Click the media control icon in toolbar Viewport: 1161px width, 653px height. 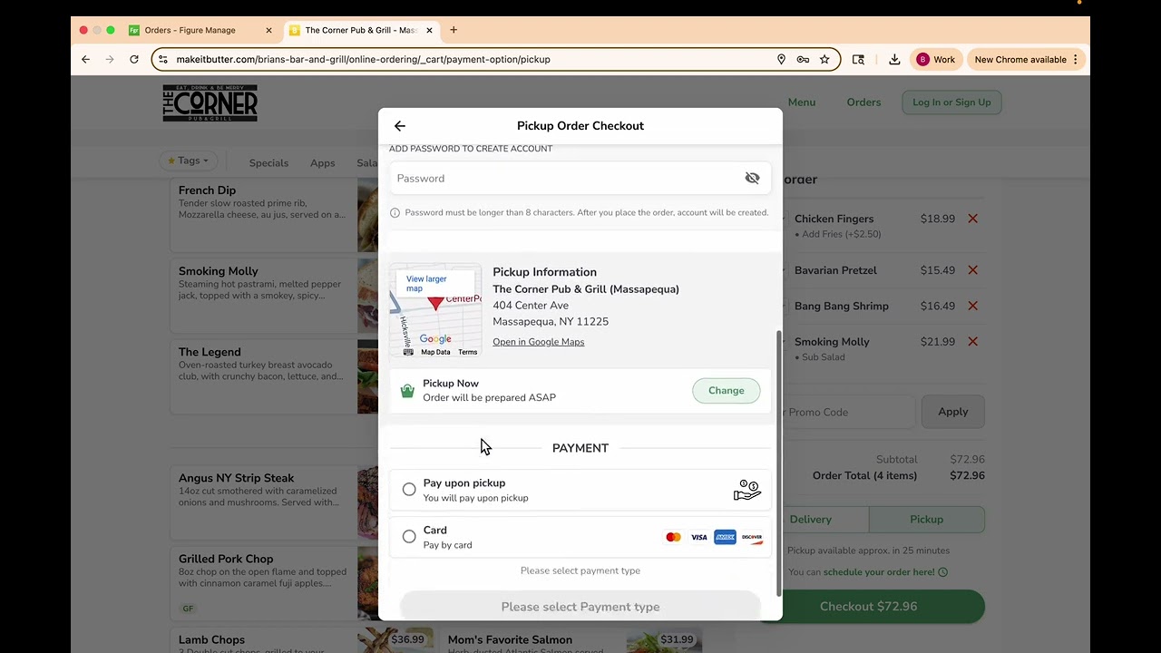click(858, 59)
